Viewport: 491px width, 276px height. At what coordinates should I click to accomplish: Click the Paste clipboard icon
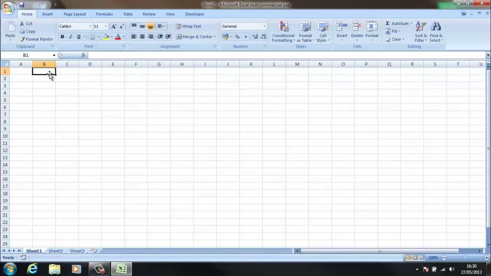pos(10,27)
